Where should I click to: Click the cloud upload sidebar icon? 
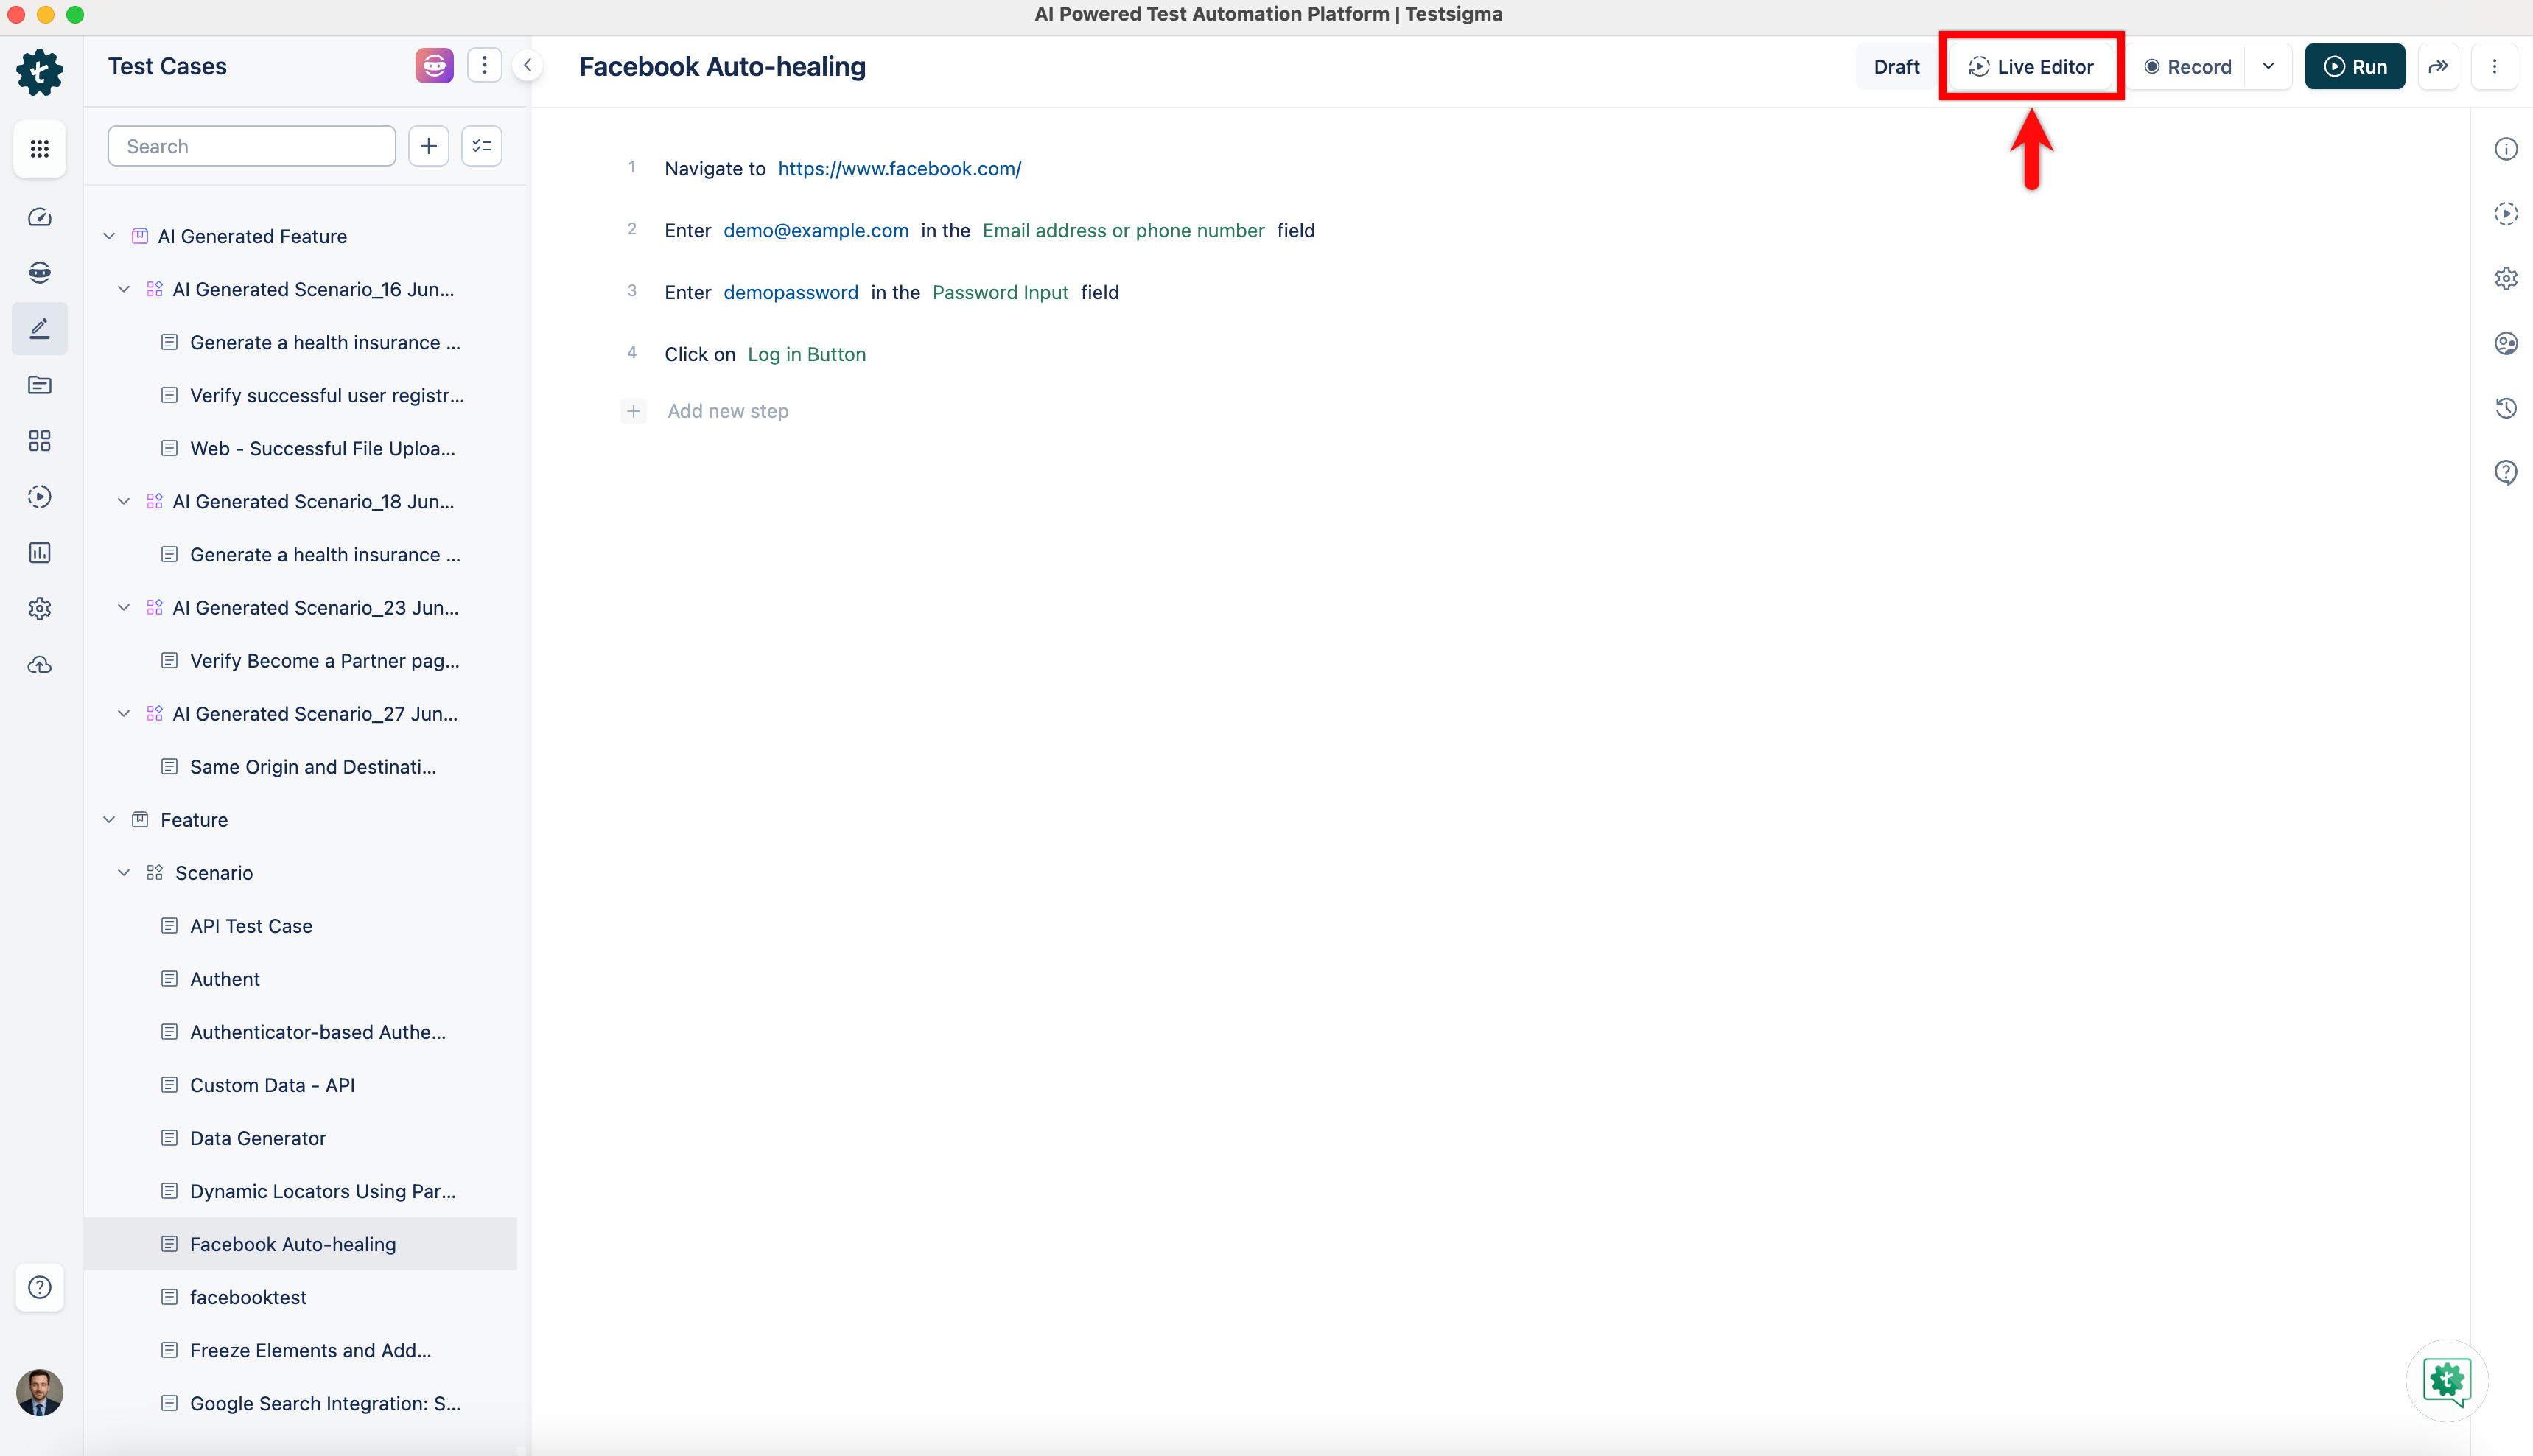39,665
